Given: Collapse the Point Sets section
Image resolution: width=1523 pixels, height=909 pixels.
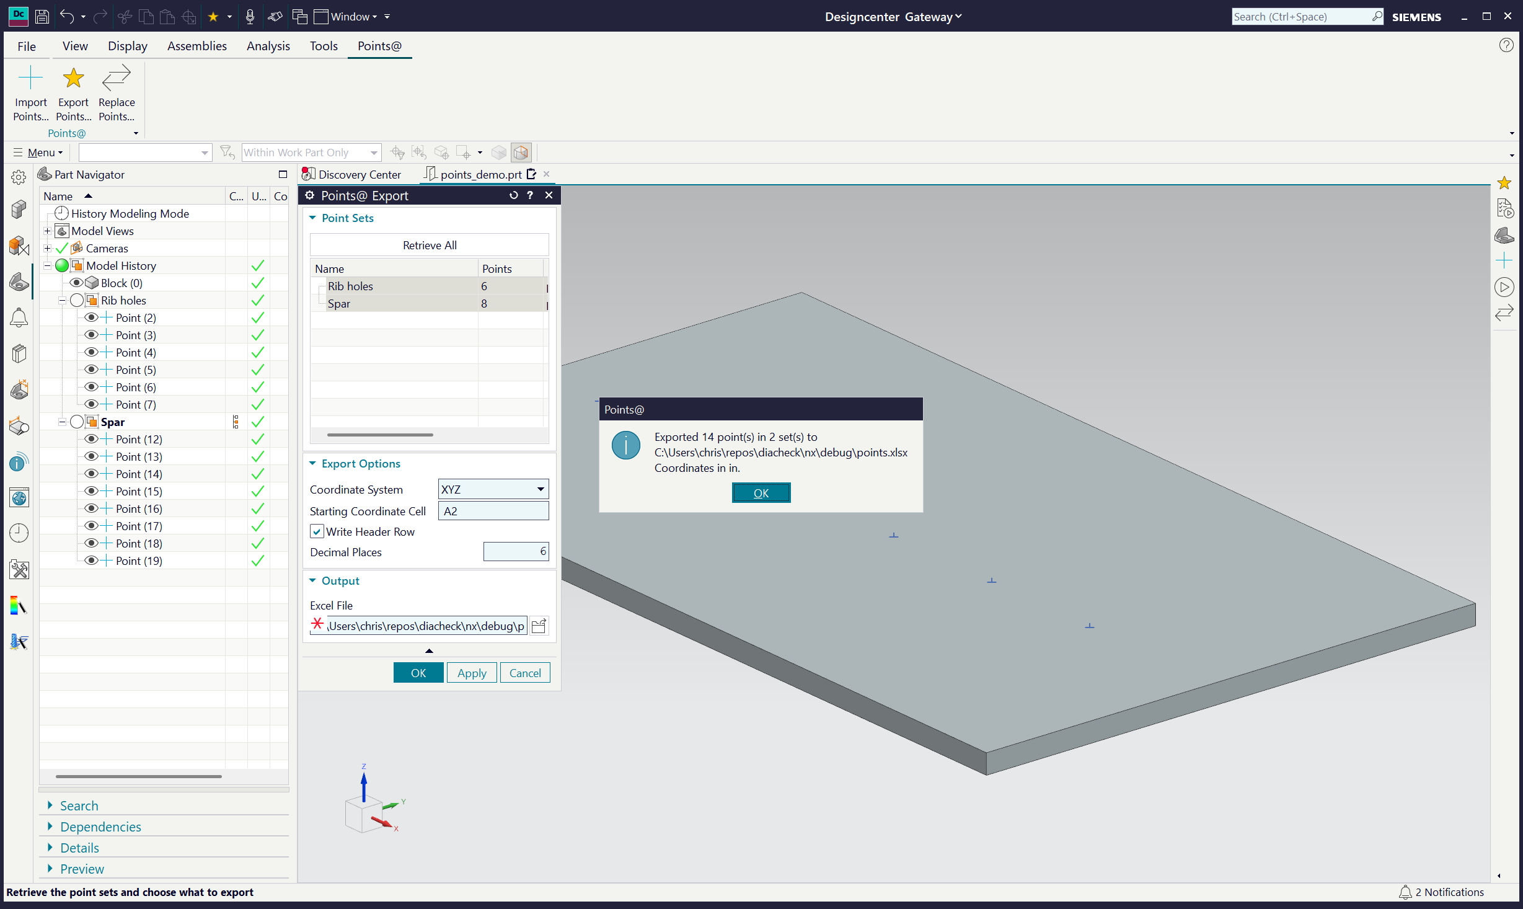Looking at the screenshot, I should [313, 218].
